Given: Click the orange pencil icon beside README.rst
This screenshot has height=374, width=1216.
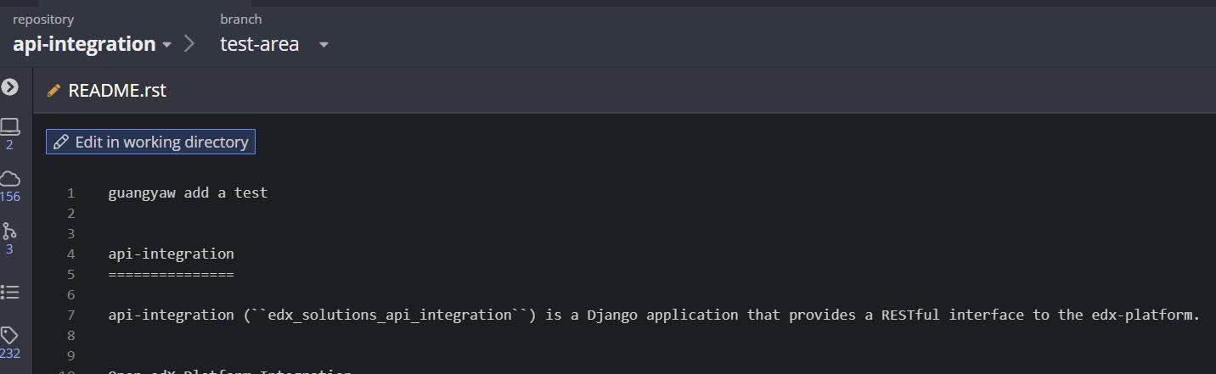Looking at the screenshot, I should click(x=53, y=91).
